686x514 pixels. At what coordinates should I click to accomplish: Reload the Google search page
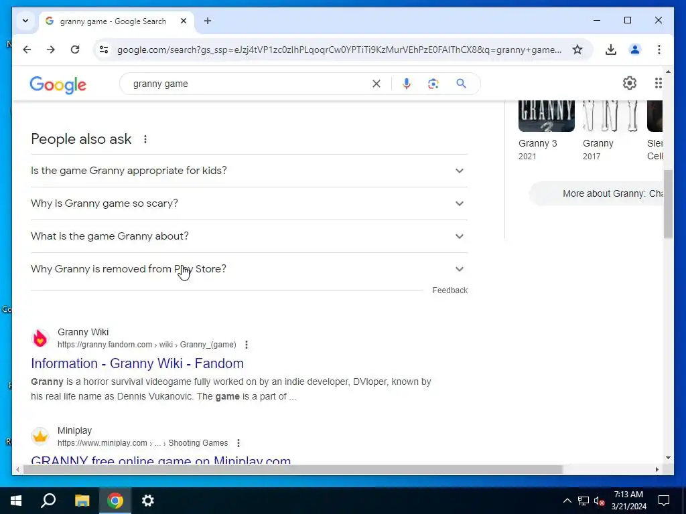pos(75,50)
